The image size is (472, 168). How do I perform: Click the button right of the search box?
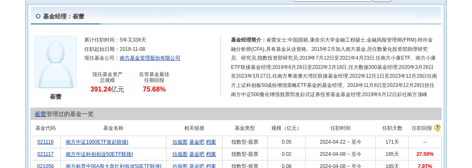[x=382, y=0]
